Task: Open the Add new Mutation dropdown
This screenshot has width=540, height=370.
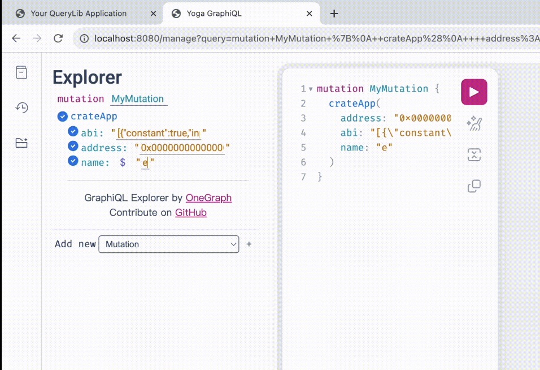Action: (x=168, y=244)
